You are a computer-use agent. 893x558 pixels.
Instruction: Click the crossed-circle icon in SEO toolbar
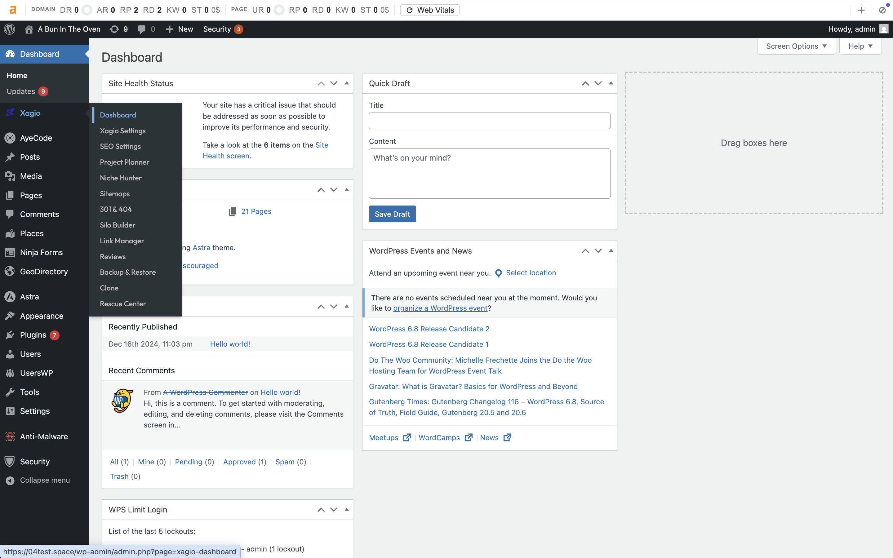(882, 10)
